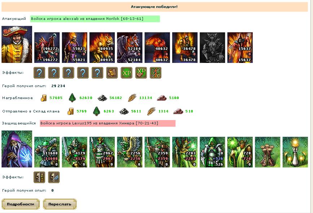This screenshot has width=313, height=213.
Task: Click the dwarf unit card with 11608
Action: coord(47,152)
